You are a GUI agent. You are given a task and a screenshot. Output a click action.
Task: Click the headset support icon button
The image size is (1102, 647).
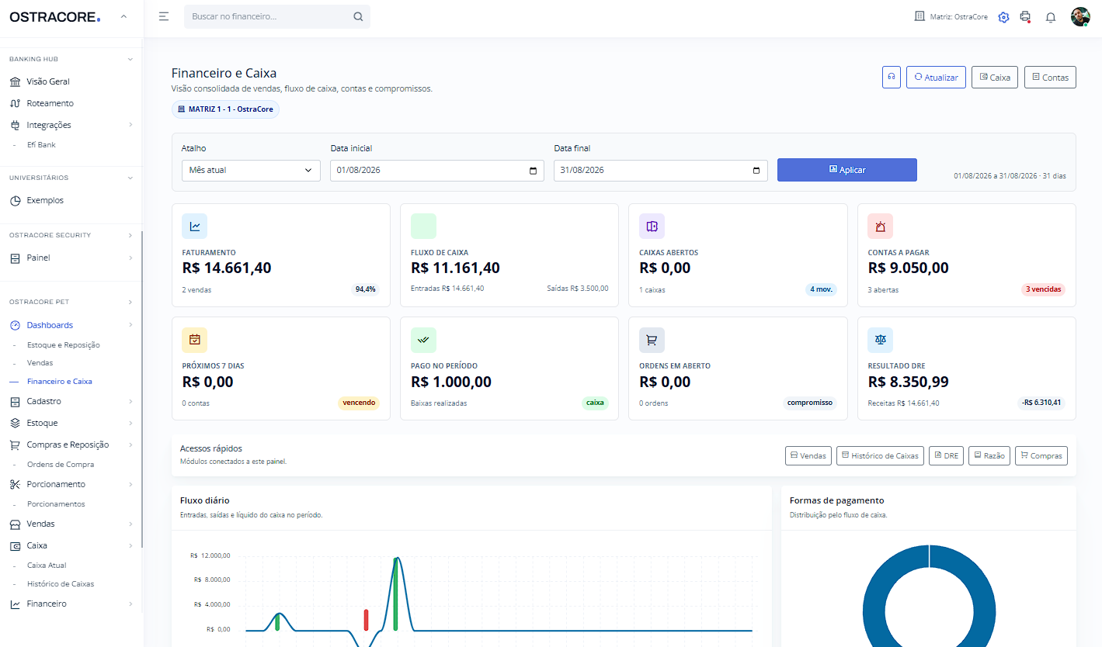(x=891, y=77)
